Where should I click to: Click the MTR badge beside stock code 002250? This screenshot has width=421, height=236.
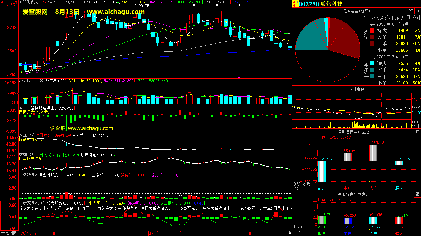click(x=295, y=4)
